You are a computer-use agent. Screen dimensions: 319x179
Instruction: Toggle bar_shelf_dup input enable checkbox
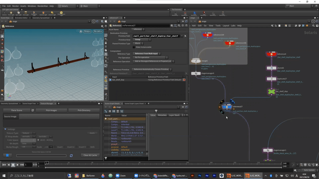[x=111, y=80]
